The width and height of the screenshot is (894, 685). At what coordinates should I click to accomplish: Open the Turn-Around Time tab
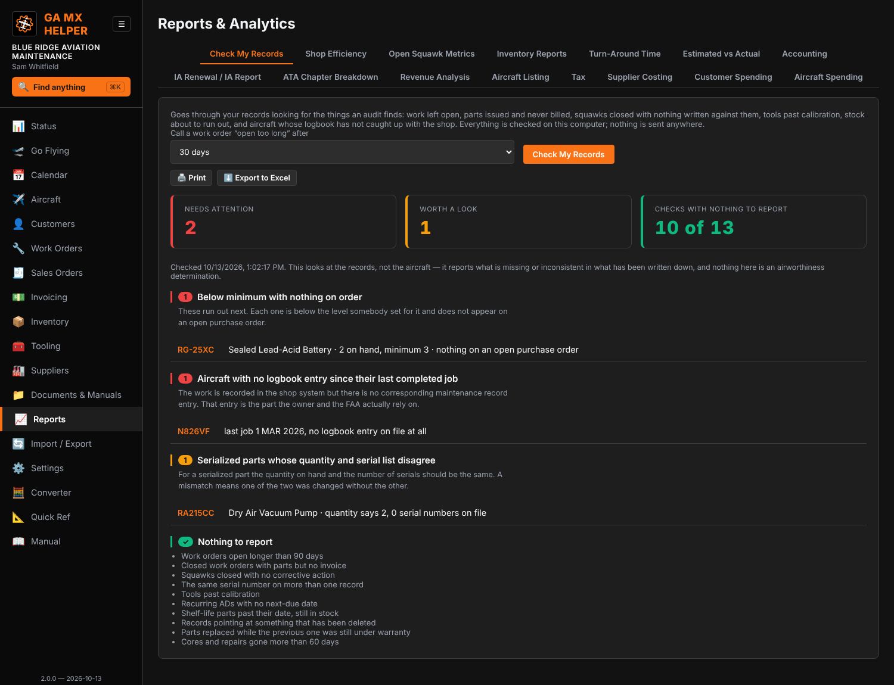(625, 54)
